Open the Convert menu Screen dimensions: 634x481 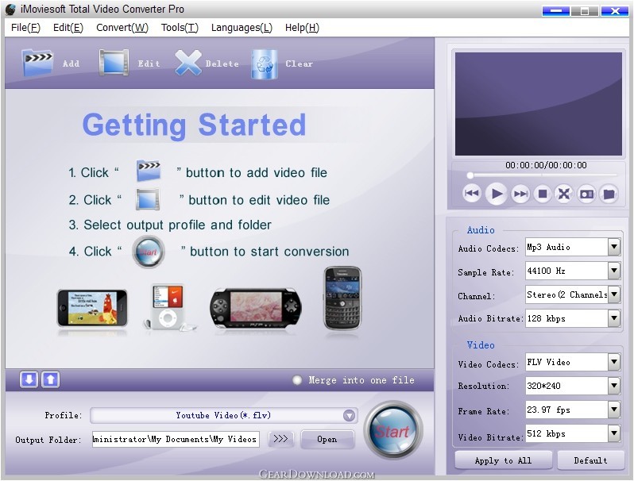click(122, 28)
